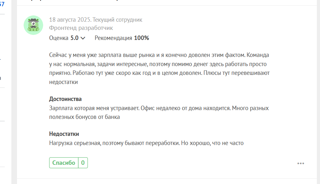
Task: Click the word недостатки ending the review paragraph
Action: [64, 82]
